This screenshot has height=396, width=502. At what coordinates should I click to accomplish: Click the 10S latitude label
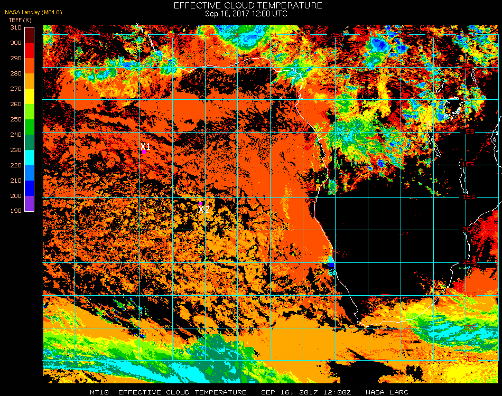point(468,164)
